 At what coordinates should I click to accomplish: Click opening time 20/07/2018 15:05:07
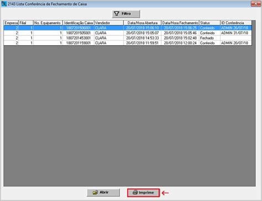[143, 33]
